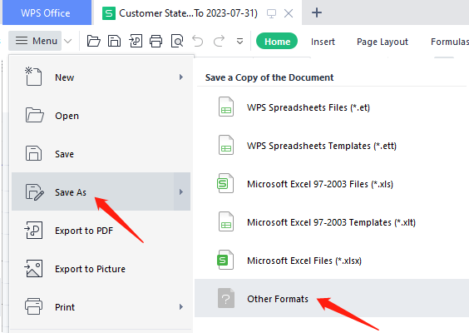Close the Customer Statement document tab
The height and width of the screenshot is (333, 469).
click(289, 13)
